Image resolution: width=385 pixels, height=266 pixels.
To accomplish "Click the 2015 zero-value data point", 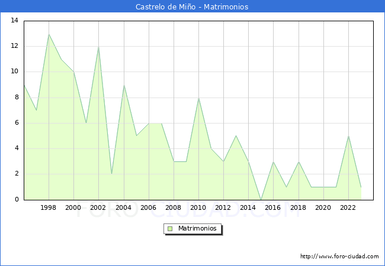I will (x=261, y=199).
